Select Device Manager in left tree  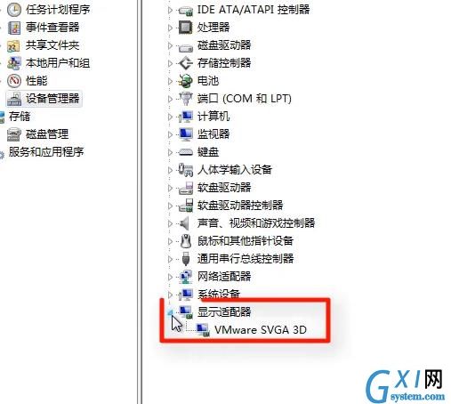click(52, 99)
